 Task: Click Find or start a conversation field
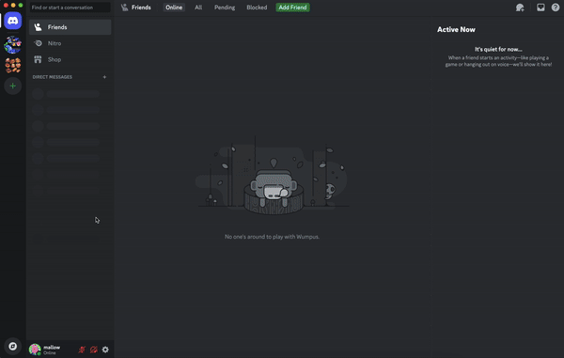tap(70, 8)
